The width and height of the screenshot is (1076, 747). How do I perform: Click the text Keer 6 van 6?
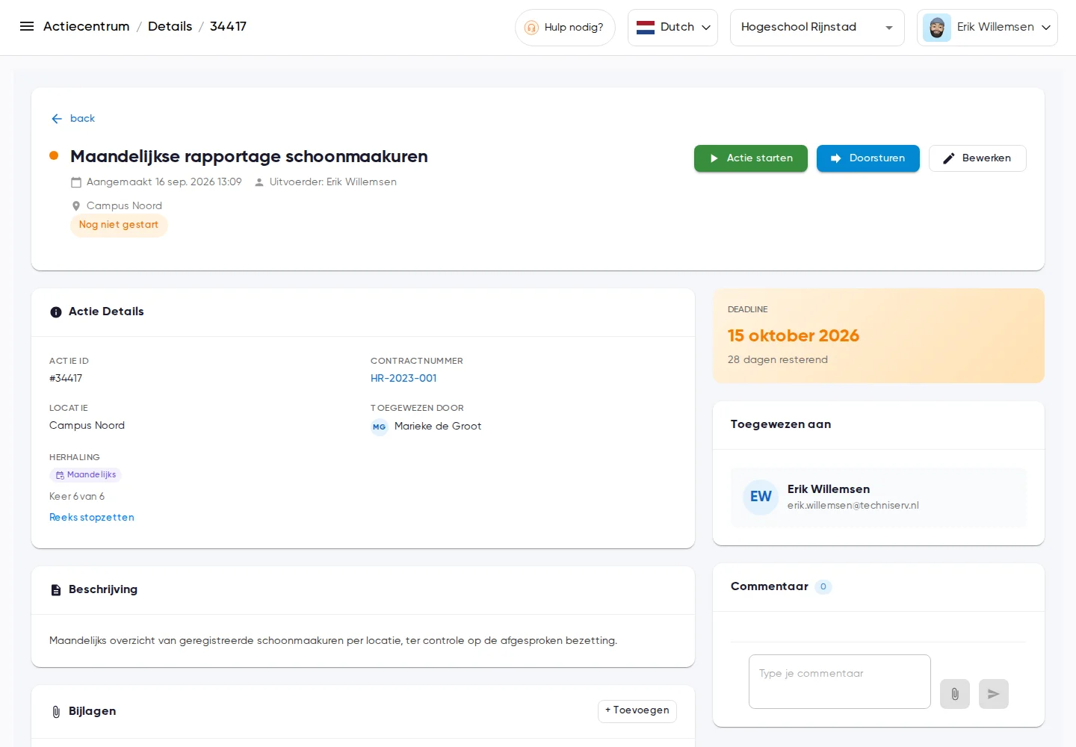77,497
